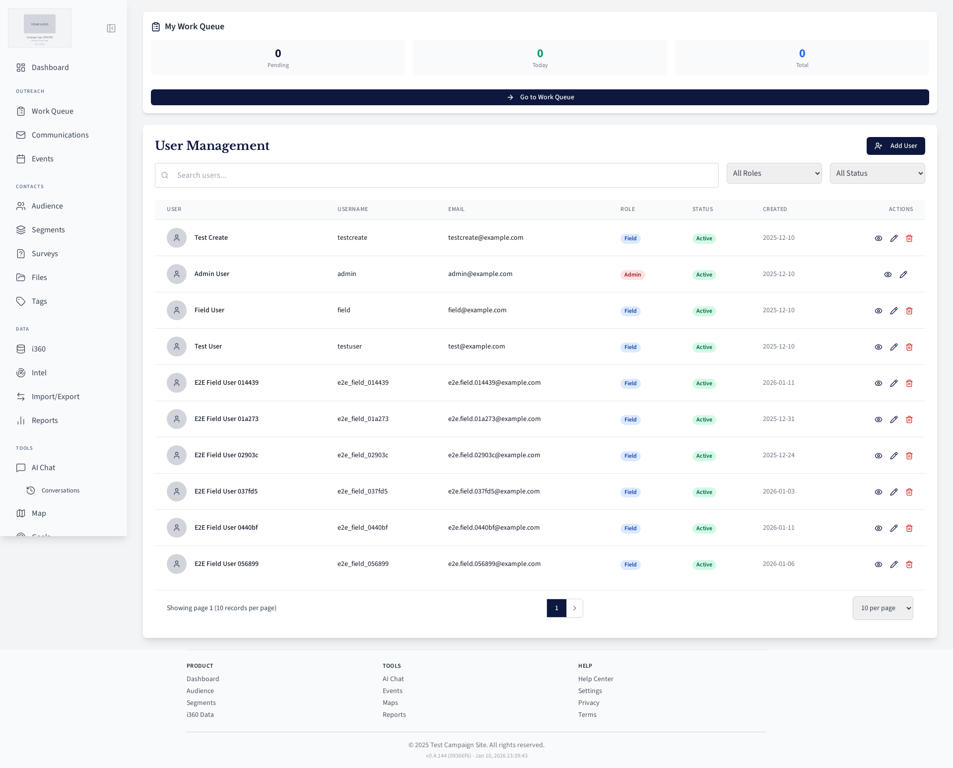Click the Intel sidebar icon
Image resolution: width=953 pixels, height=768 pixels.
(x=21, y=373)
